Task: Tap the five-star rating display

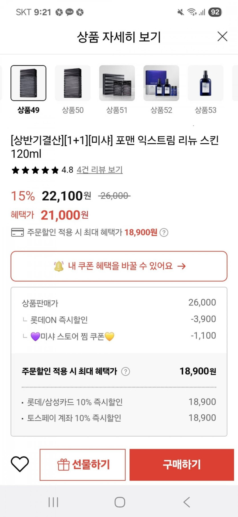Action: (x=35, y=170)
